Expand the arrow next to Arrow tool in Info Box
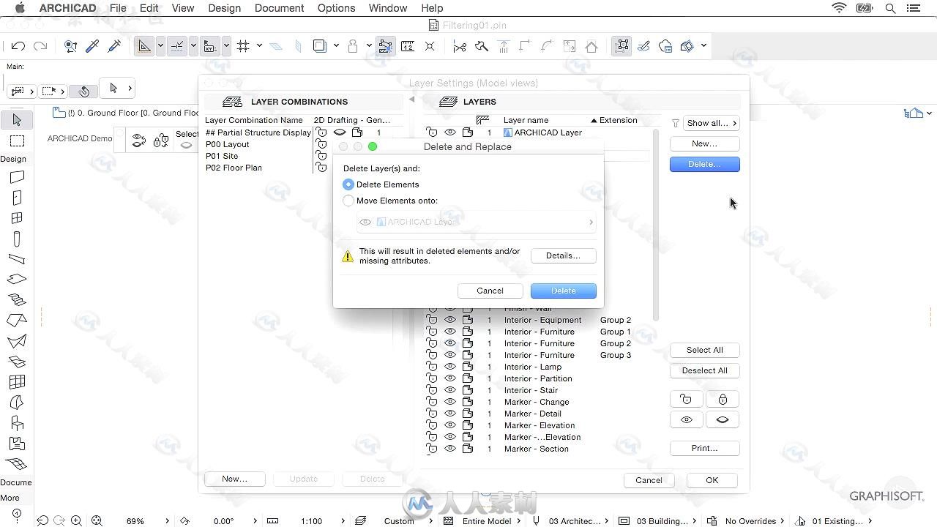This screenshot has height=527, width=937. pyautogui.click(x=130, y=88)
